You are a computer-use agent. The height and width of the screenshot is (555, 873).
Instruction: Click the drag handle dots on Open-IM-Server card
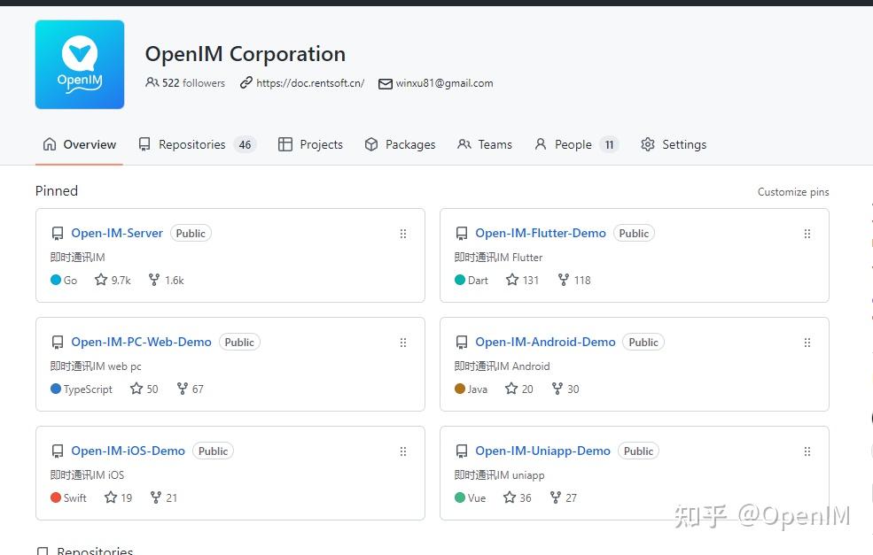(403, 233)
